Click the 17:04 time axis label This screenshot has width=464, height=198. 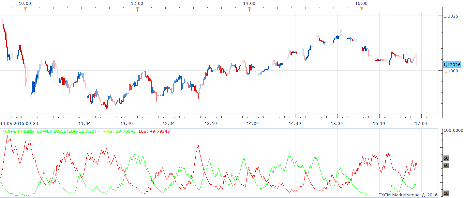421,123
